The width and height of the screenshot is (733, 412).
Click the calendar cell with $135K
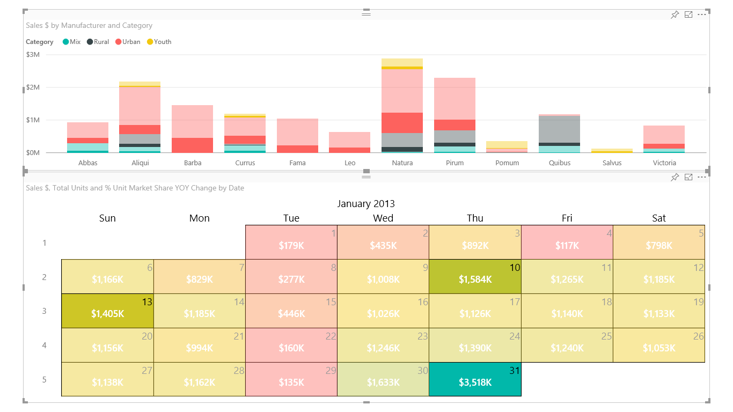click(291, 379)
